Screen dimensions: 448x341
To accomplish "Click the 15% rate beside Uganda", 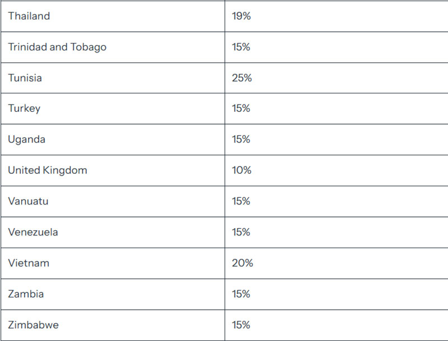I will coord(241,139).
